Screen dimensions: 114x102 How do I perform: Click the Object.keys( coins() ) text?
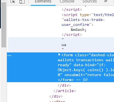click(x=81, y=70)
